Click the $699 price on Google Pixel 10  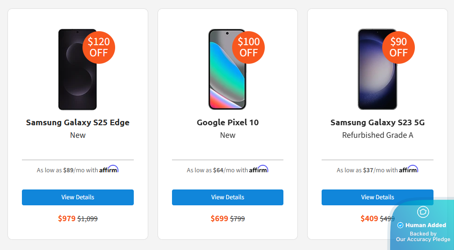coord(220,218)
